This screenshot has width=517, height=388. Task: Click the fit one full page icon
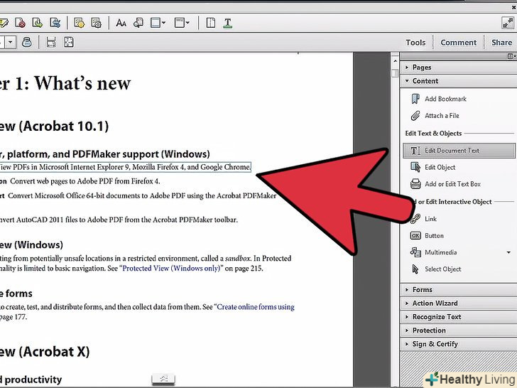click(x=69, y=42)
